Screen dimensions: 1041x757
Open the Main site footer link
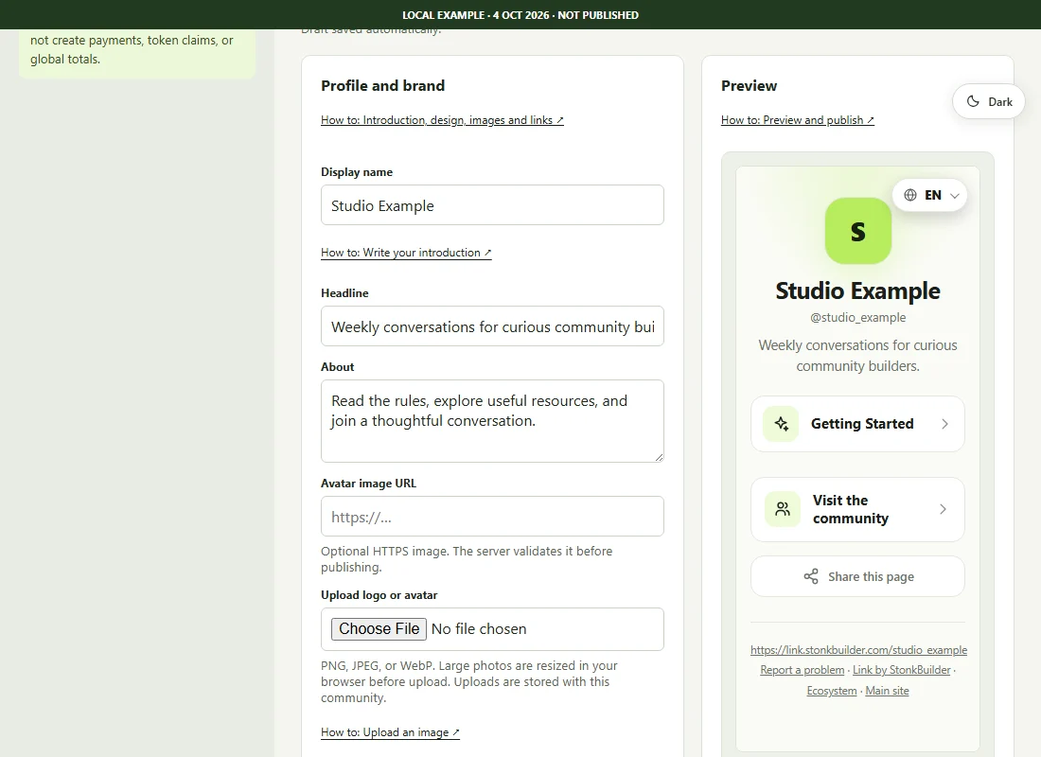[x=887, y=691]
